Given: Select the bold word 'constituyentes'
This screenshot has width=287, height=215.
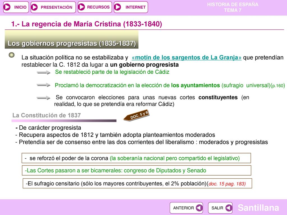Looking at the screenshot, I should 218,97.
